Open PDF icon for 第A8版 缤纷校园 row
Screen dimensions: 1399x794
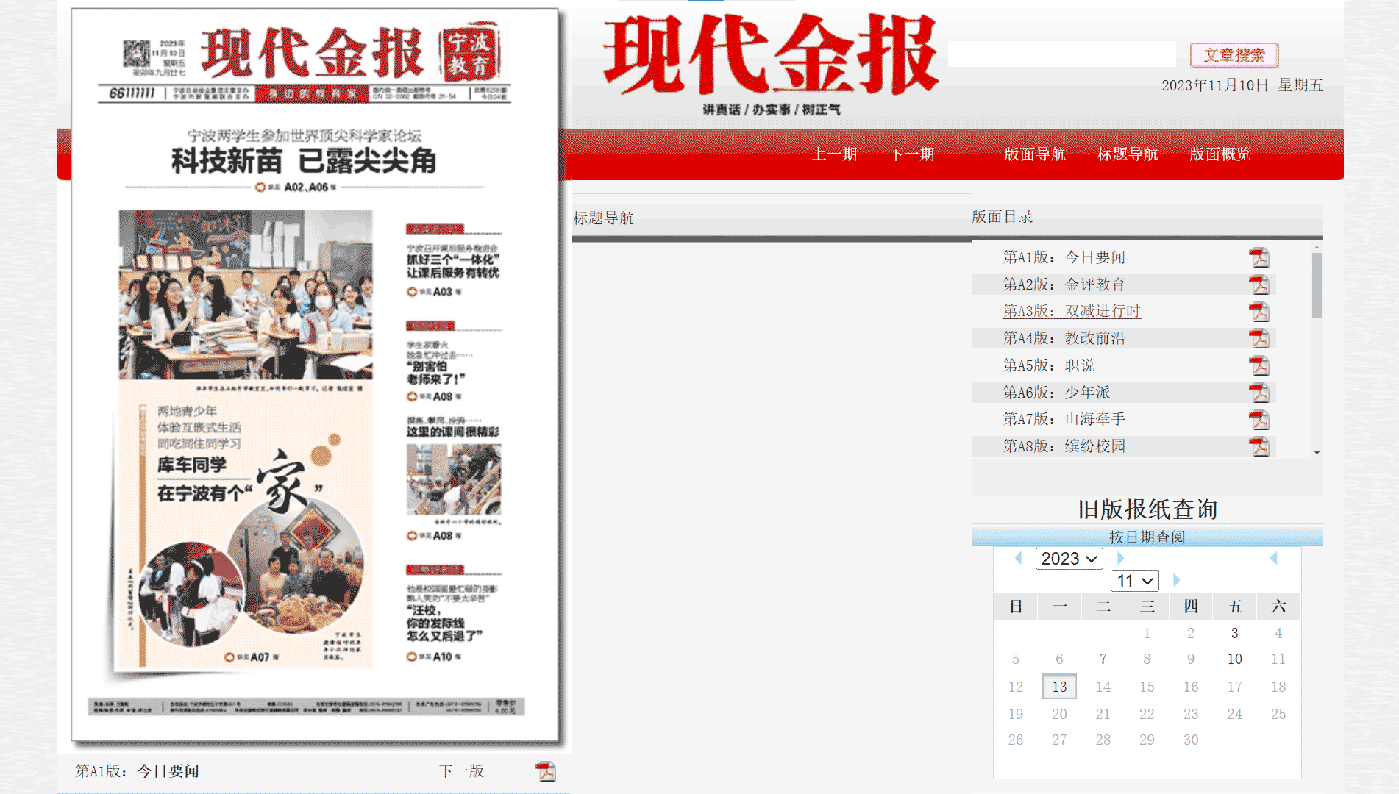(1259, 446)
